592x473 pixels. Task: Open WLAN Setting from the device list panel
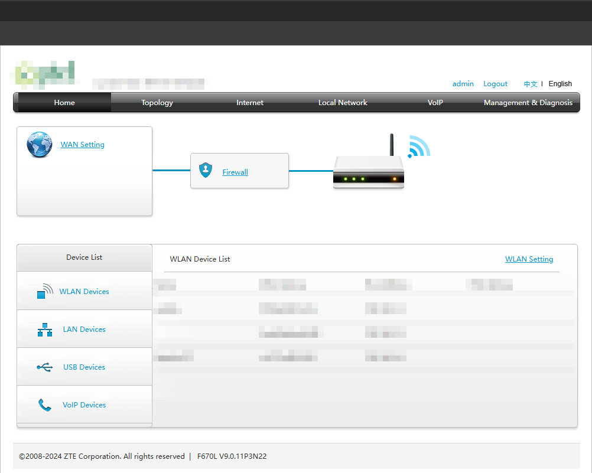point(529,259)
